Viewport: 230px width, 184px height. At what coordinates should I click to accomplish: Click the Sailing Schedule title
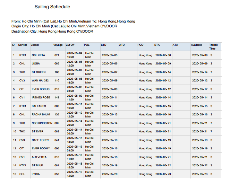52,7
